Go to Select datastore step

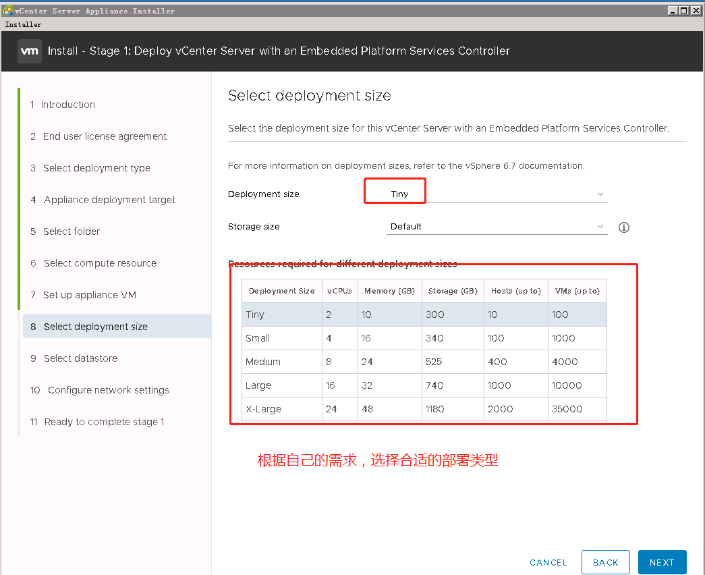click(x=74, y=358)
